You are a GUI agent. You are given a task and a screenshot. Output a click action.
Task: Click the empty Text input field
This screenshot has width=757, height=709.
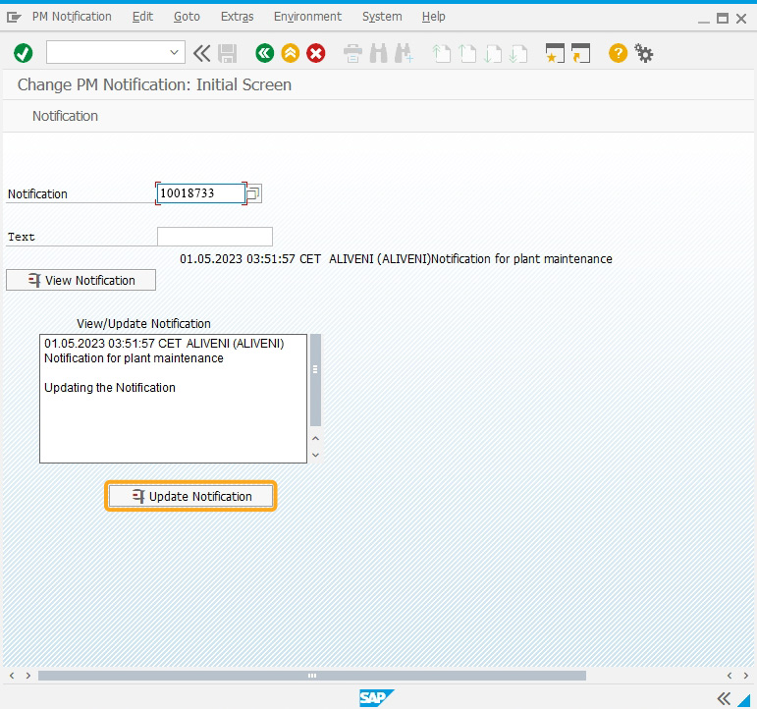[x=215, y=237]
